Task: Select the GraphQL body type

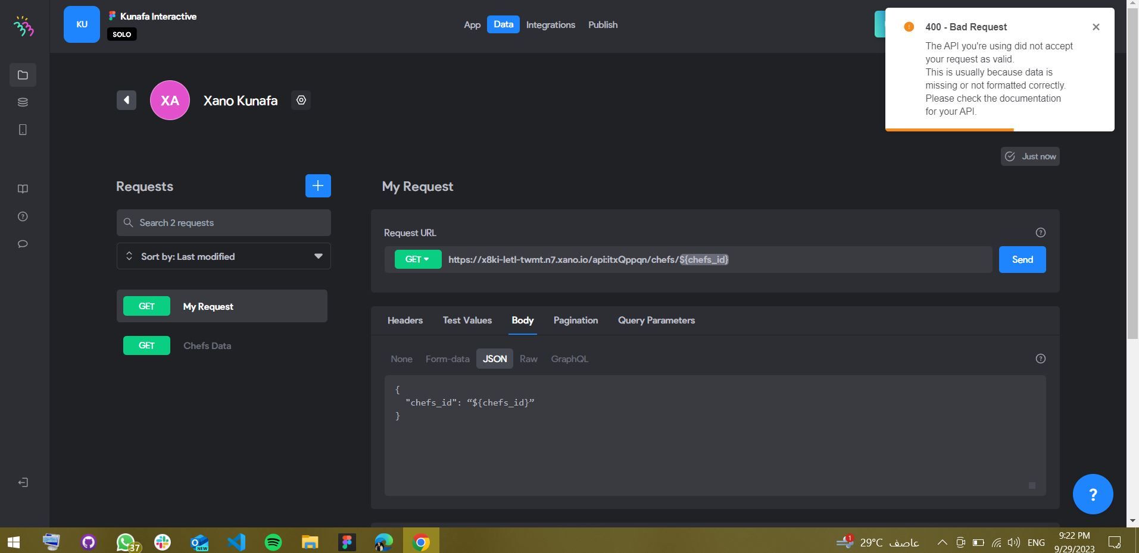Action: pyautogui.click(x=569, y=359)
